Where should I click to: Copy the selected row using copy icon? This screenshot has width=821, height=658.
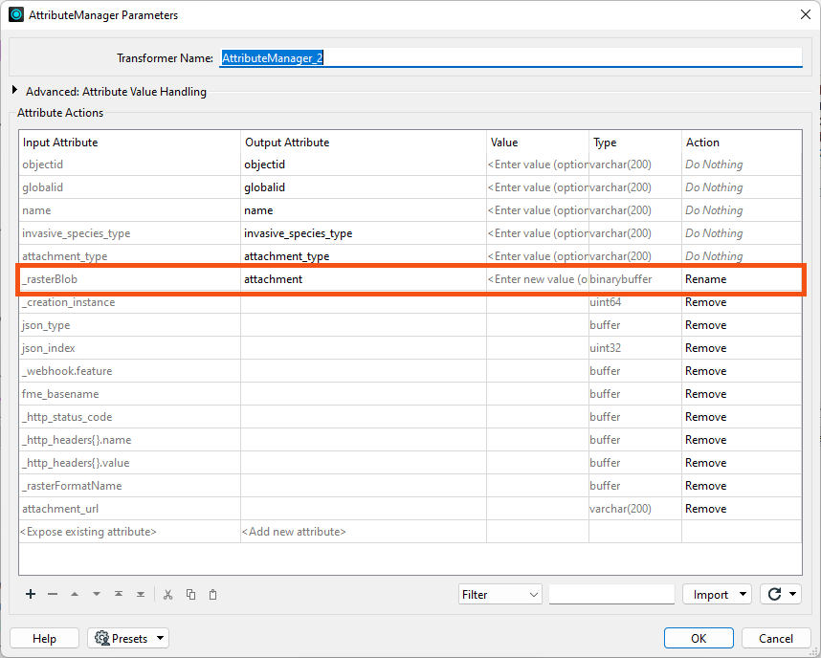[x=190, y=594]
